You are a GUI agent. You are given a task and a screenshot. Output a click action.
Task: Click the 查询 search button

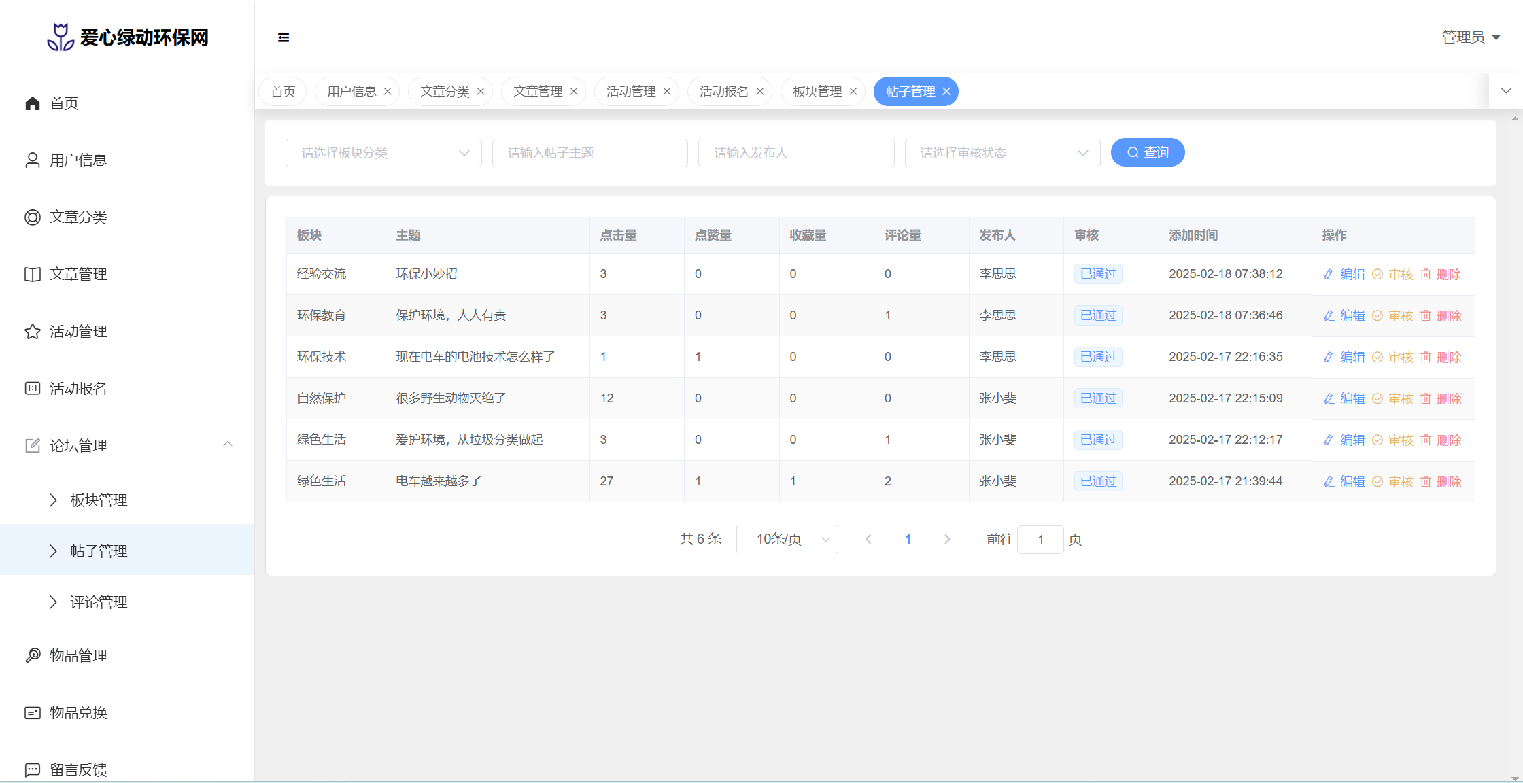[x=1148, y=152]
